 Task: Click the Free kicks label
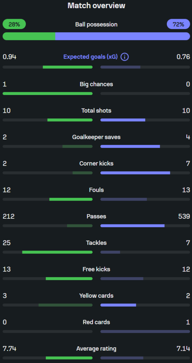pos(96,269)
